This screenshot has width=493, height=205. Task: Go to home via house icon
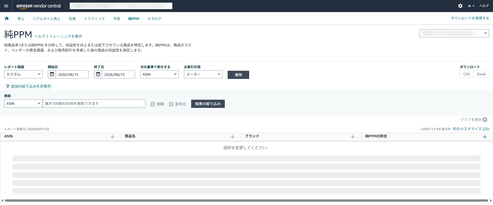(7, 18)
